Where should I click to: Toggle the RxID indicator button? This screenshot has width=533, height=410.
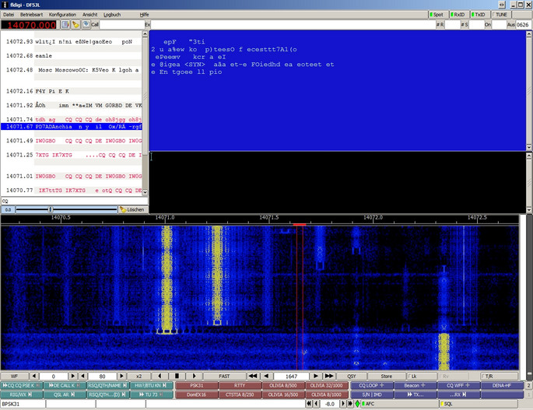point(459,15)
